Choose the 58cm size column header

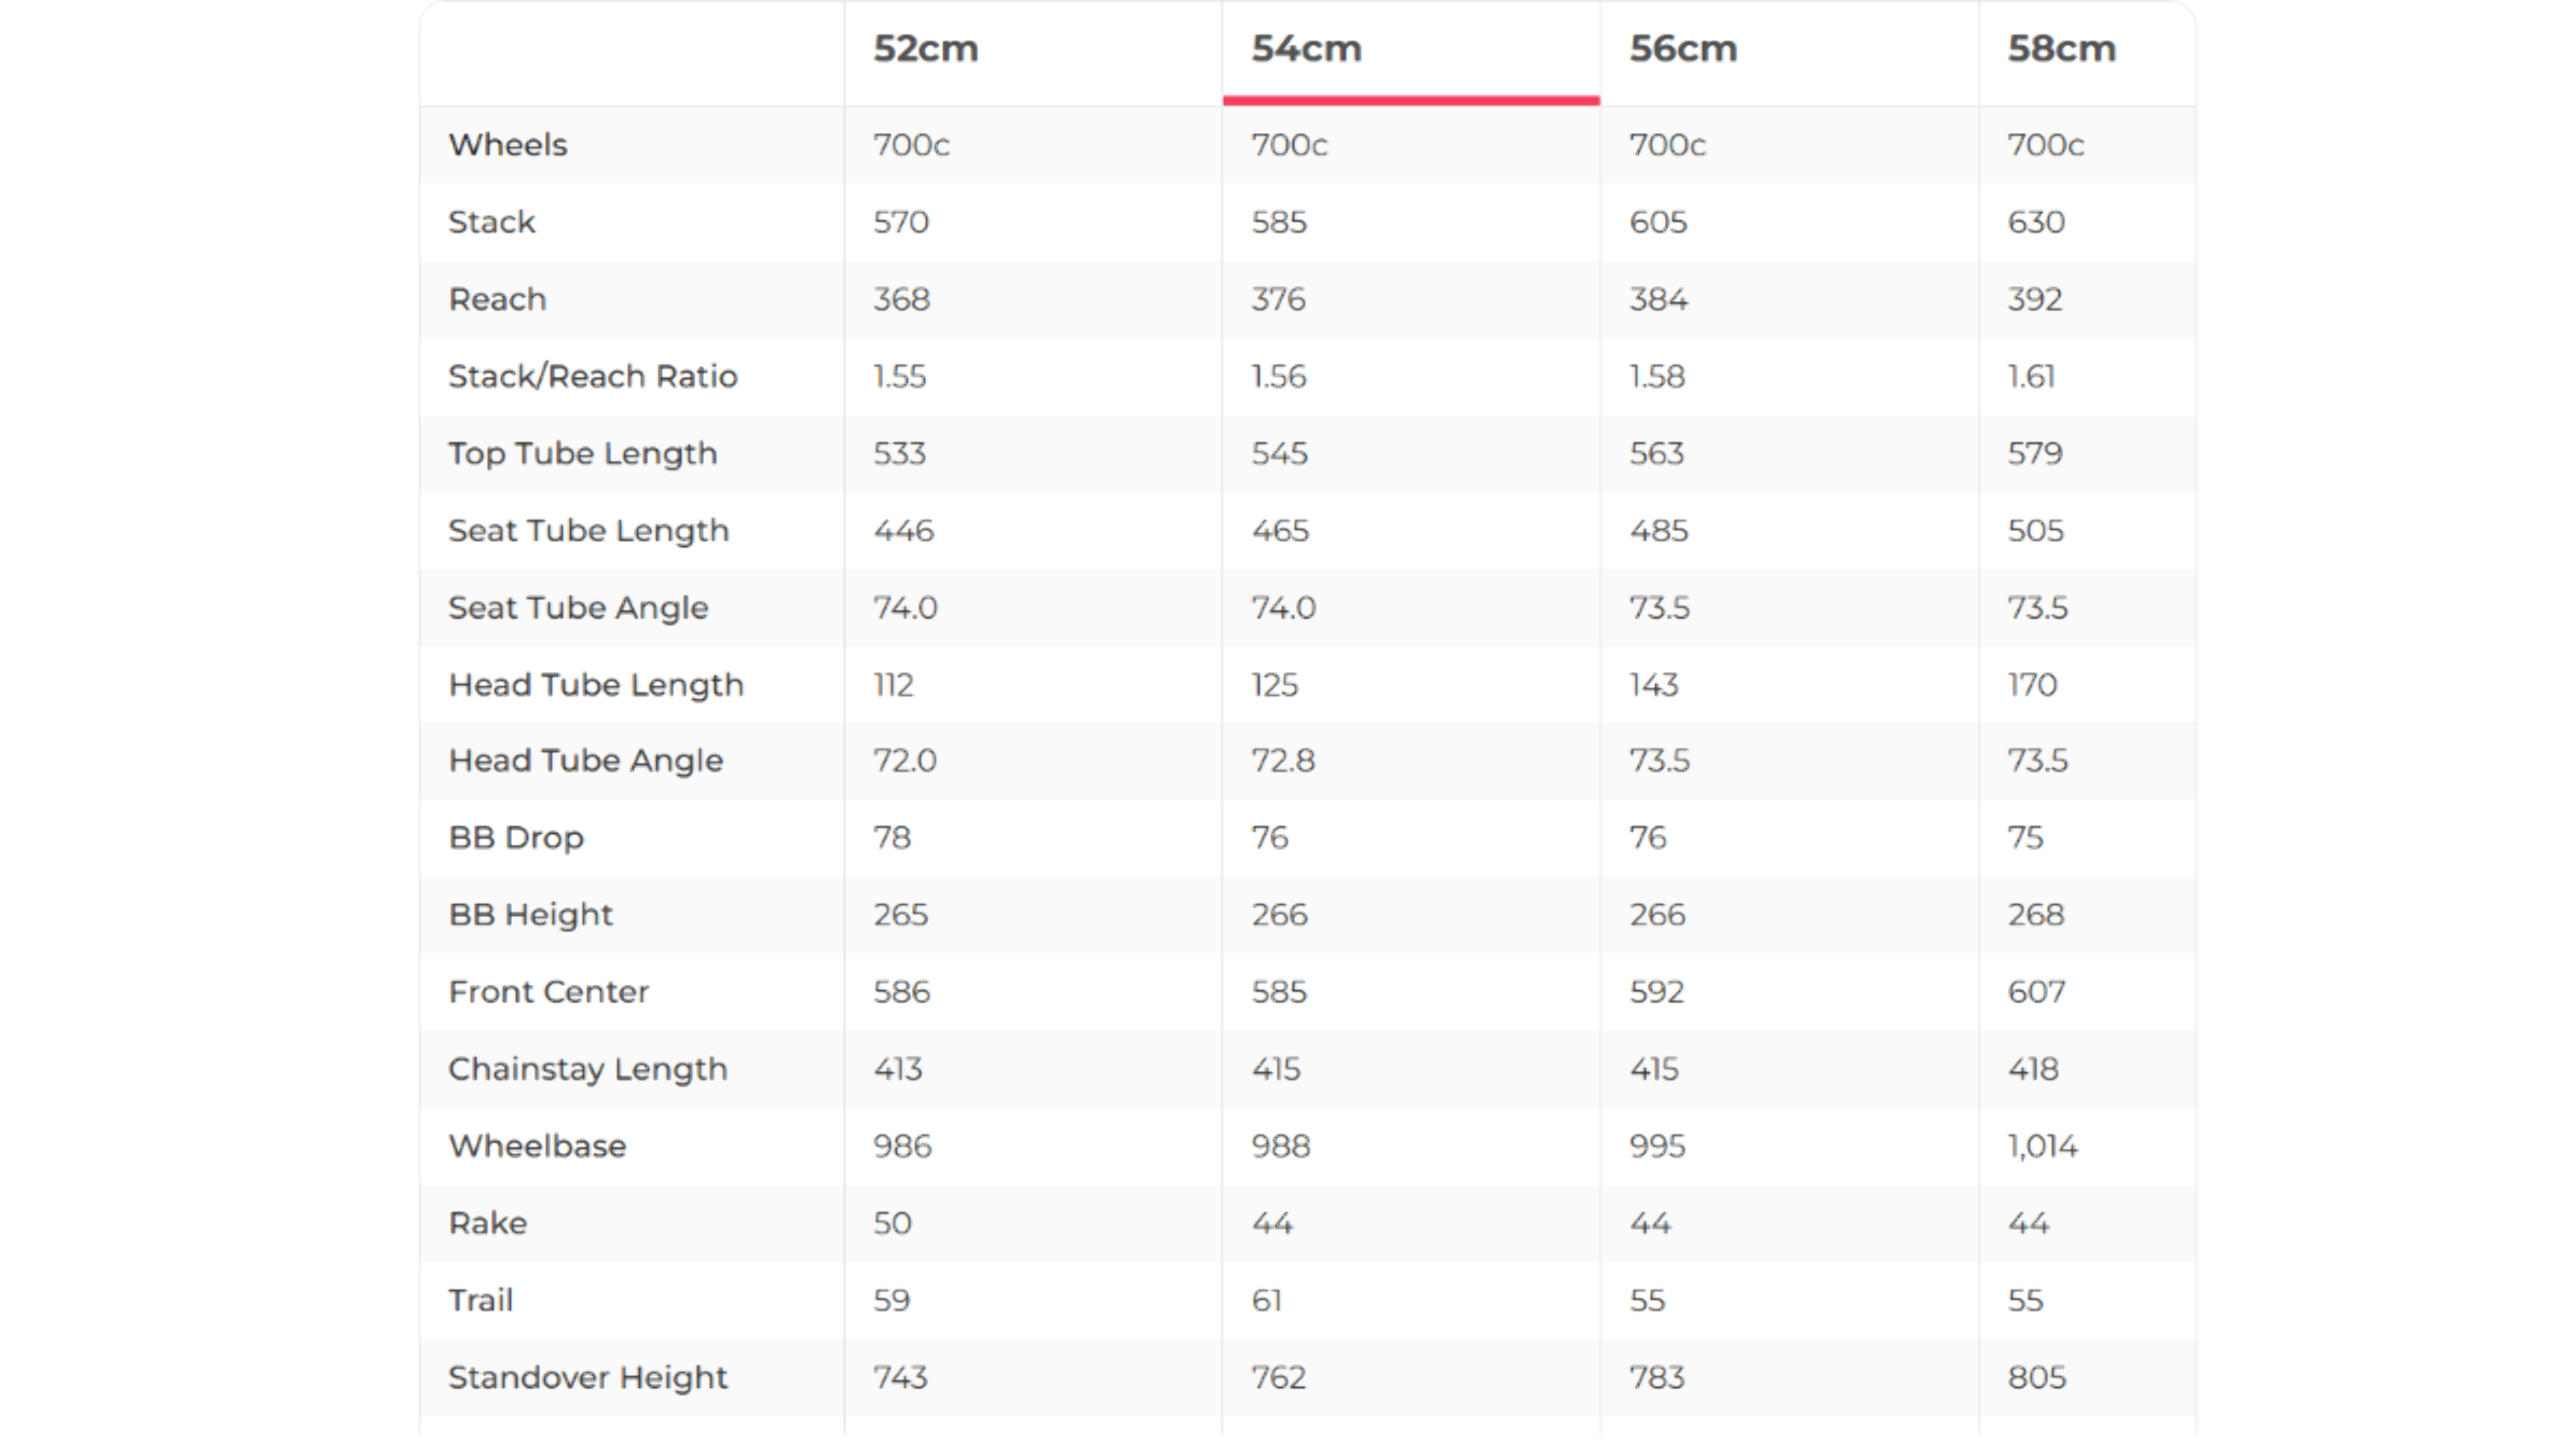(x=2061, y=49)
